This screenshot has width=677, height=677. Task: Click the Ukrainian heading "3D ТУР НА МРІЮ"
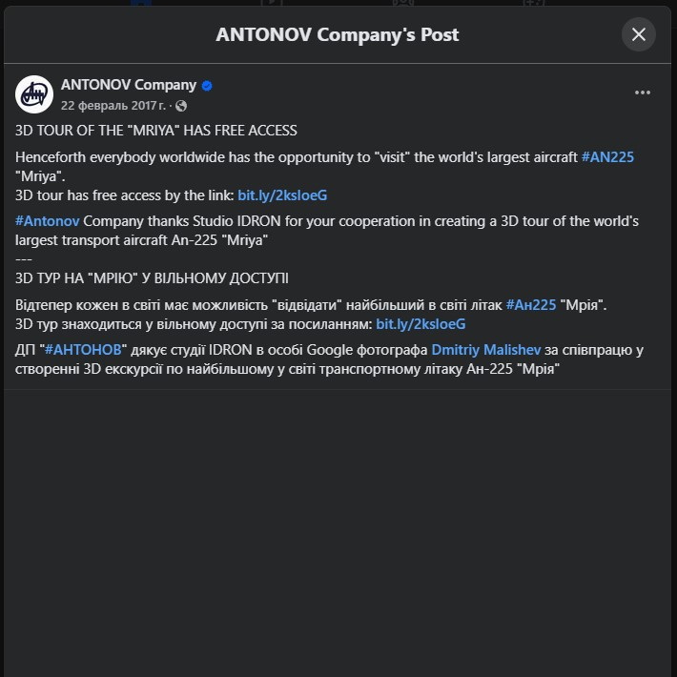pos(152,278)
